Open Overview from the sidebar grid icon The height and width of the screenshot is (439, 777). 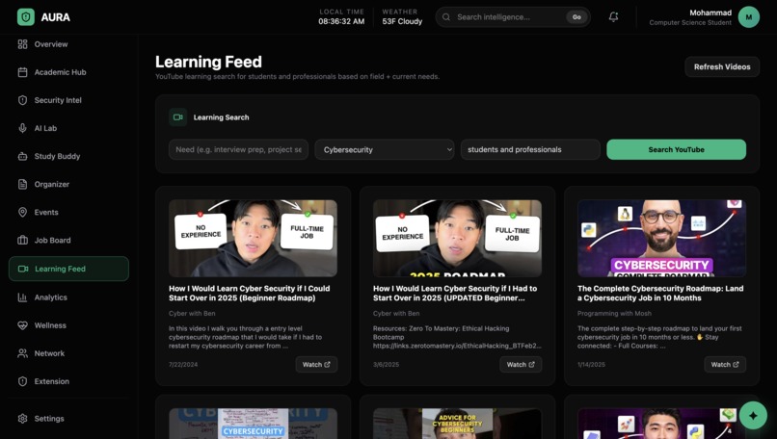click(22, 44)
